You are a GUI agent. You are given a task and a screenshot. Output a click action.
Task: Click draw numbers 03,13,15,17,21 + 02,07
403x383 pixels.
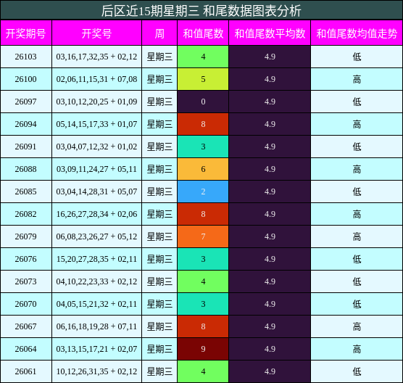point(96,349)
